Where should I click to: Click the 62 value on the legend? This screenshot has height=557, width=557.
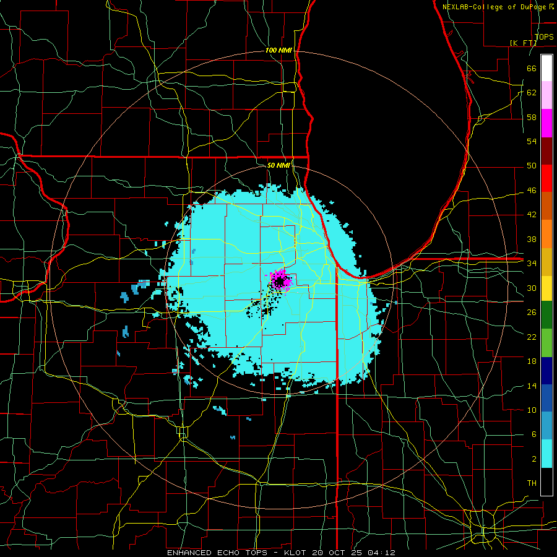[532, 93]
